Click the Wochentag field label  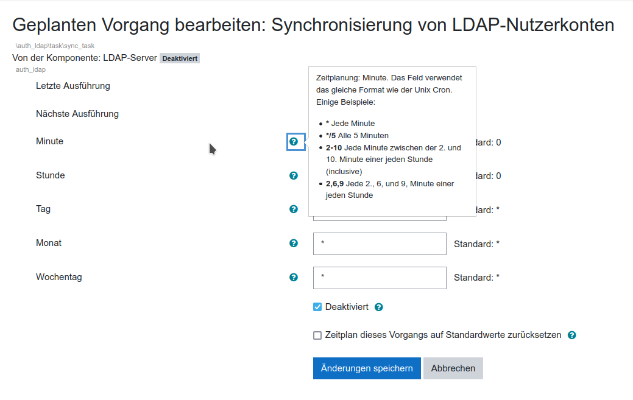59,277
